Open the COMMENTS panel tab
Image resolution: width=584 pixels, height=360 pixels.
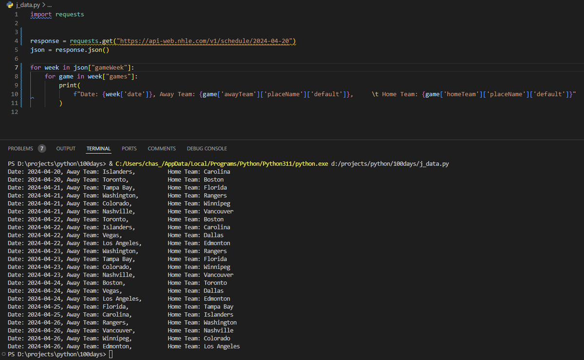(162, 149)
